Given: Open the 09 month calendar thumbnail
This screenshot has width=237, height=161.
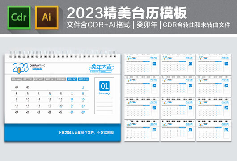Looking at the screenshot, I should coord(214,108).
